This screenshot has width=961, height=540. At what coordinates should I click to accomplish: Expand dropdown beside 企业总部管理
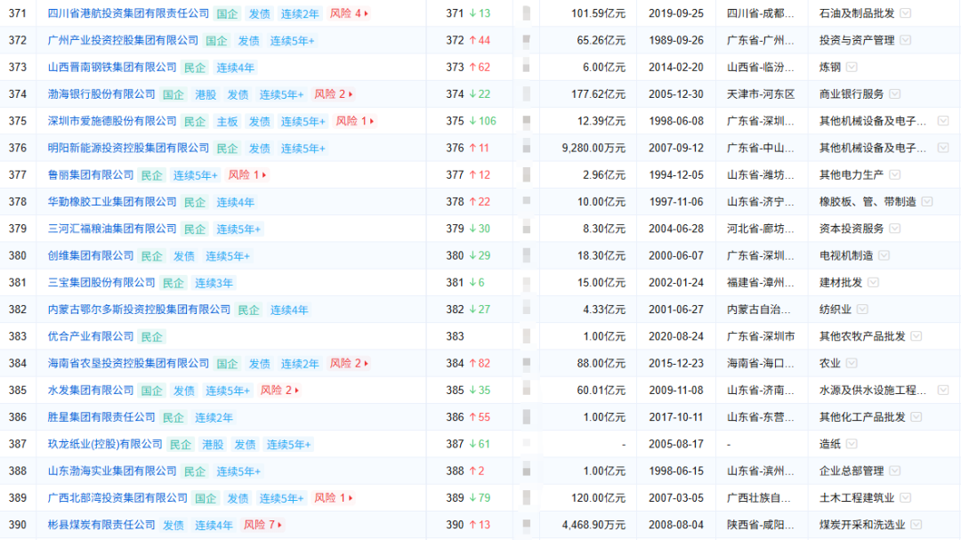(x=895, y=471)
